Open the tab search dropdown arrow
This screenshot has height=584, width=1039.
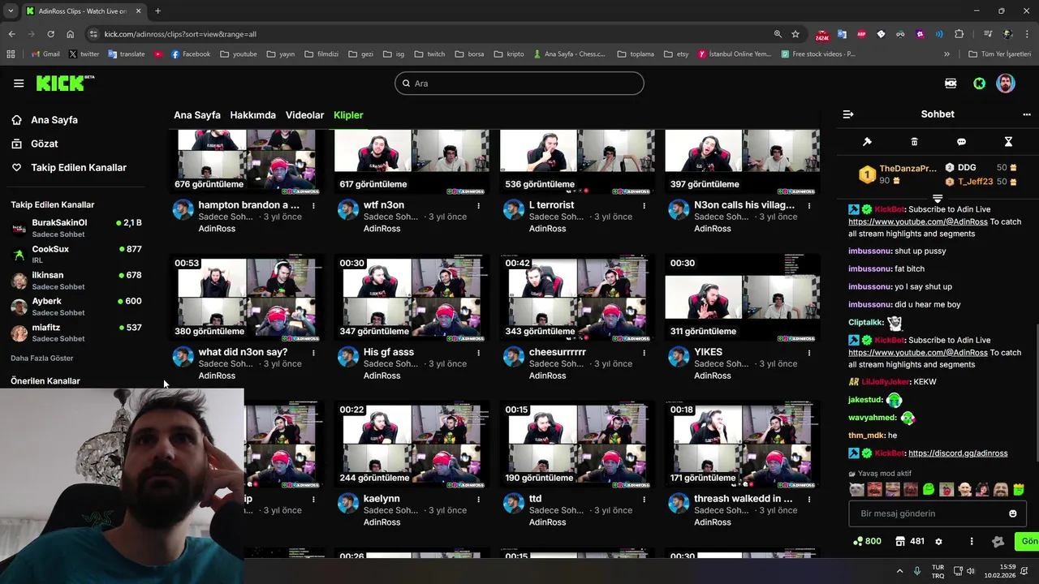pyautogui.click(x=11, y=11)
